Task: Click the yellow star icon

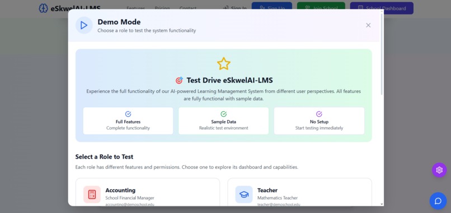Action: click(x=223, y=63)
